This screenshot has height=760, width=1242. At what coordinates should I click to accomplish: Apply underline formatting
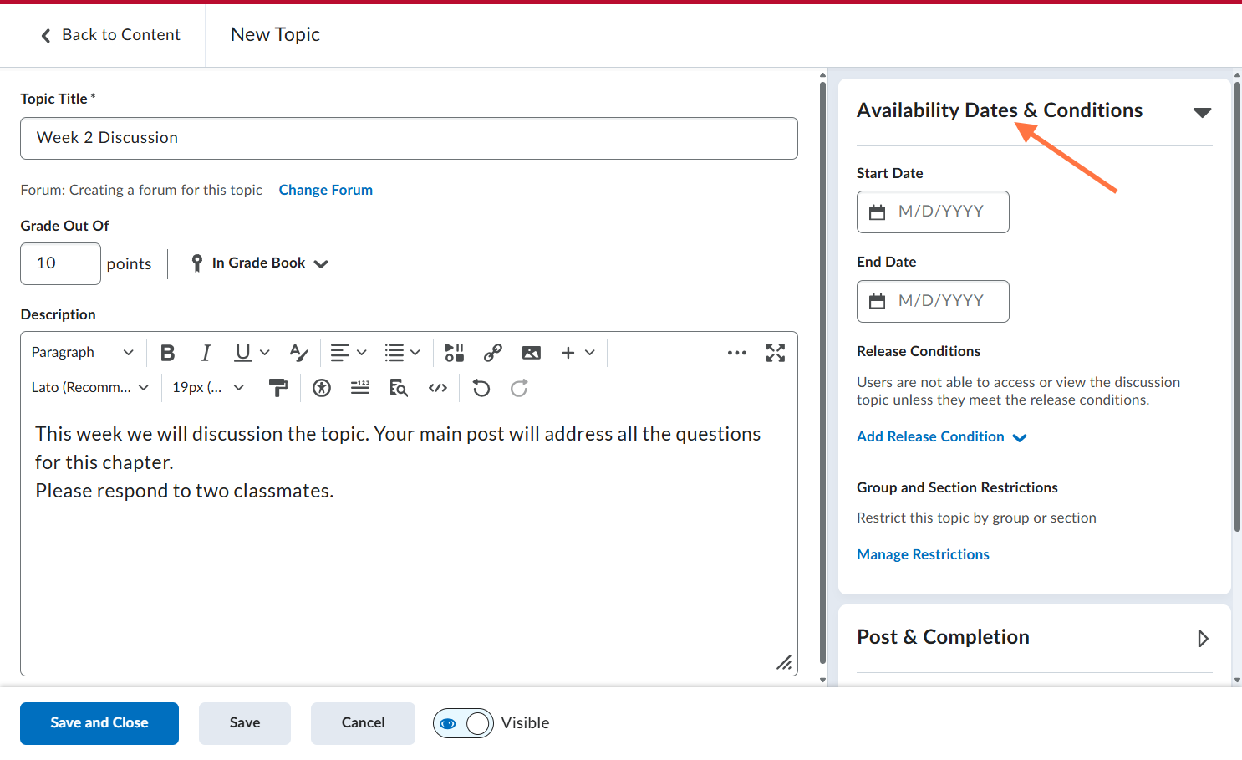tap(243, 353)
